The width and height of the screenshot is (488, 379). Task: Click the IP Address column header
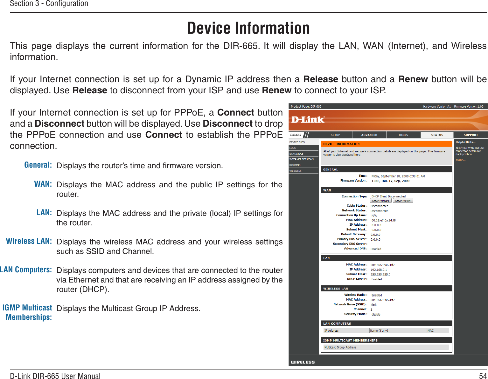click(x=346, y=330)
